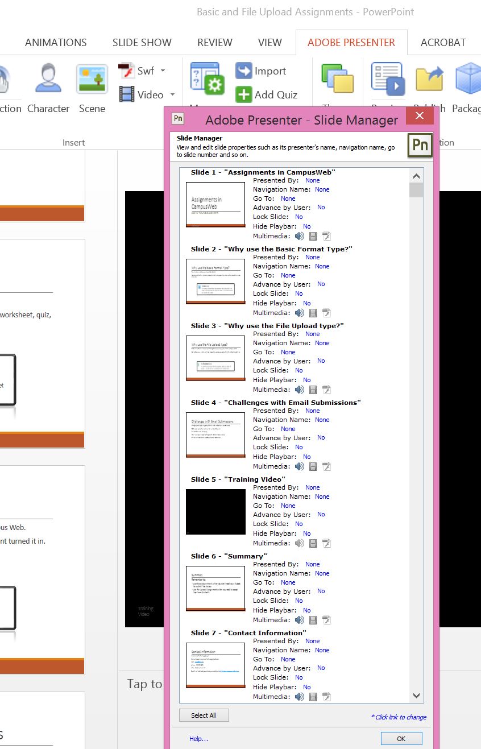Open the Go To dropdown for Slide 7

[x=288, y=659]
